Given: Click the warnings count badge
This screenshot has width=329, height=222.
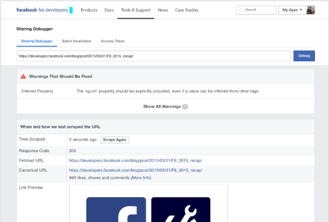Looking at the screenshot, I should click(185, 107).
